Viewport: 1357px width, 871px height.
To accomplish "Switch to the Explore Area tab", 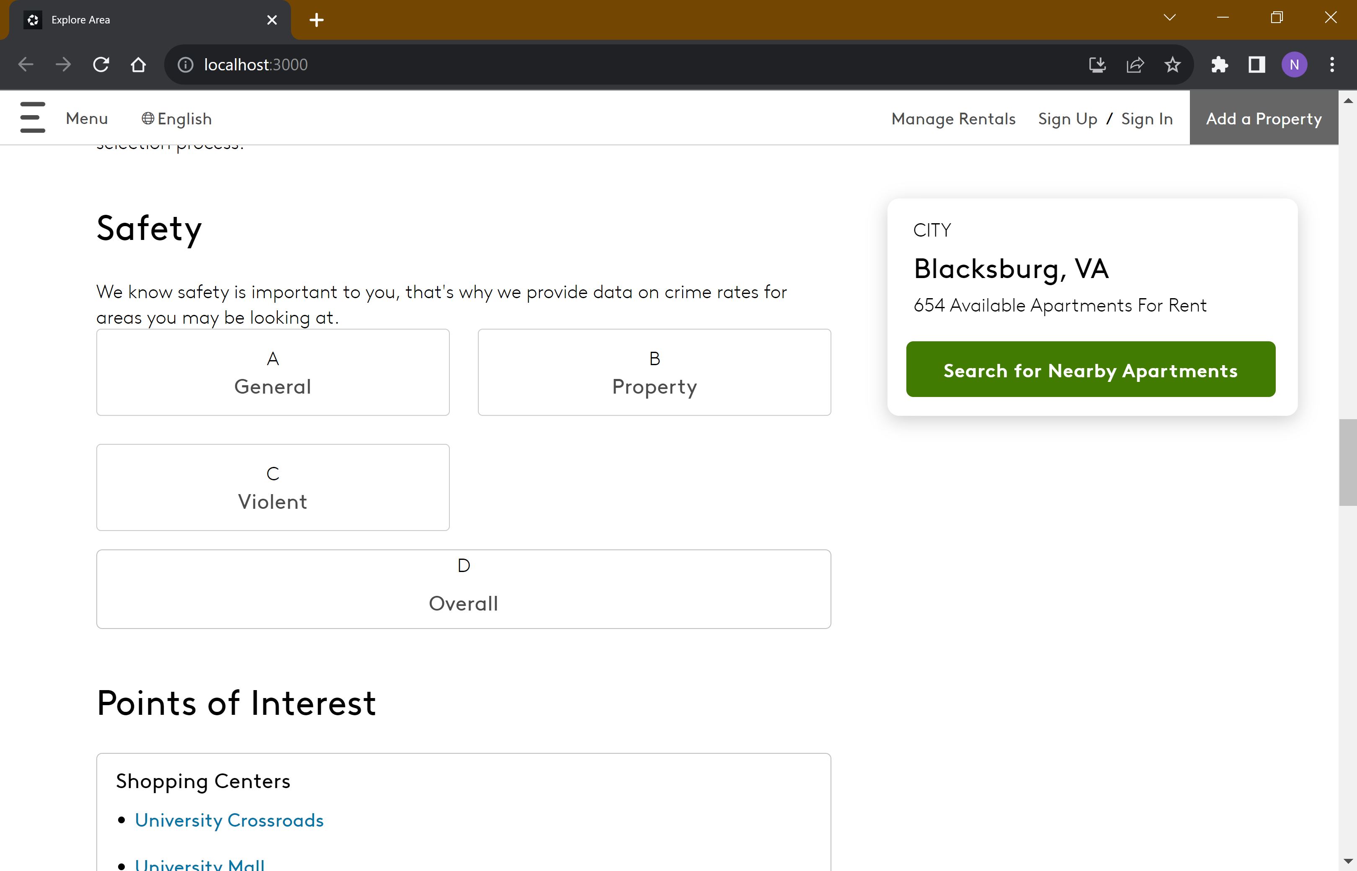I will point(113,19).
